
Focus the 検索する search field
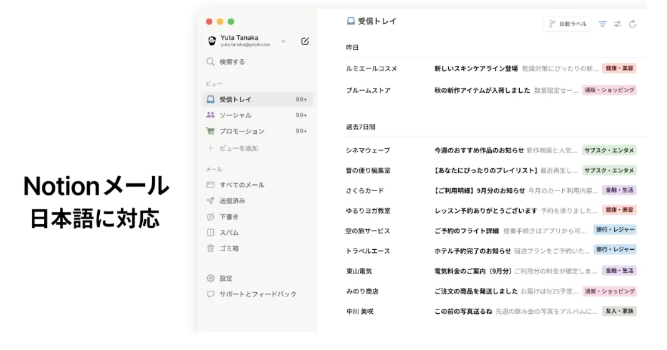coord(258,62)
